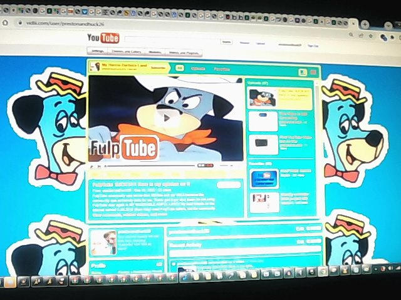401x300 pixels.
Task: Click the white button beside video title
Action: (x=229, y=185)
